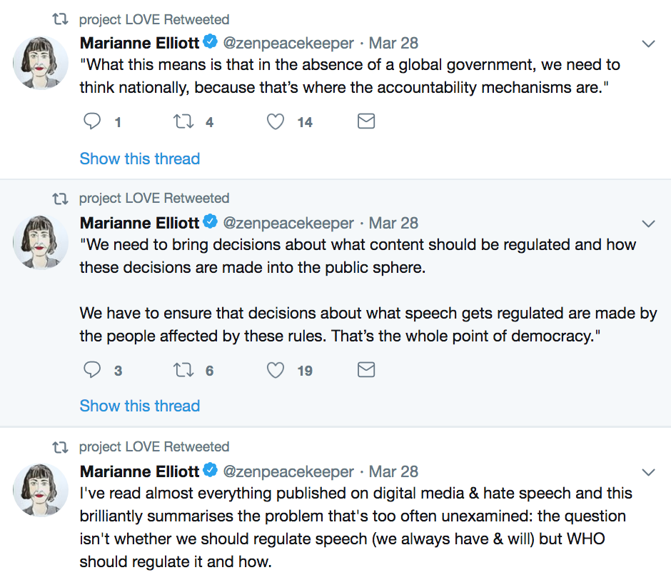The image size is (671, 580).
Task: Open Marianne Elliott's name on second tweet
Action: click(139, 223)
